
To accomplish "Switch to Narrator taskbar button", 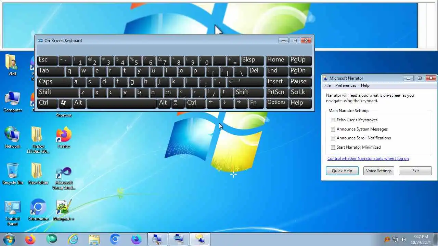I will (200, 240).
